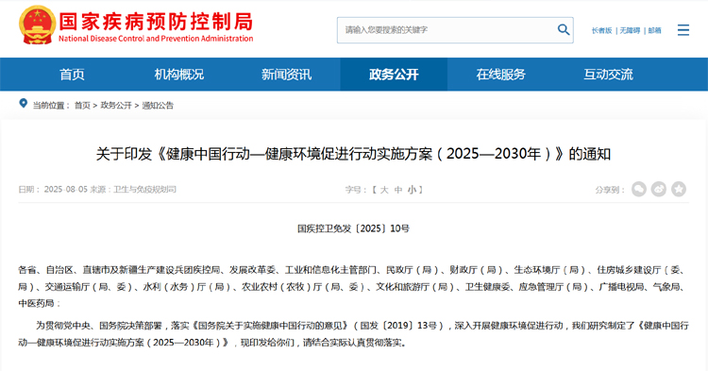Set font size to 大 (large)
This screenshot has height=371, width=708.
click(384, 190)
